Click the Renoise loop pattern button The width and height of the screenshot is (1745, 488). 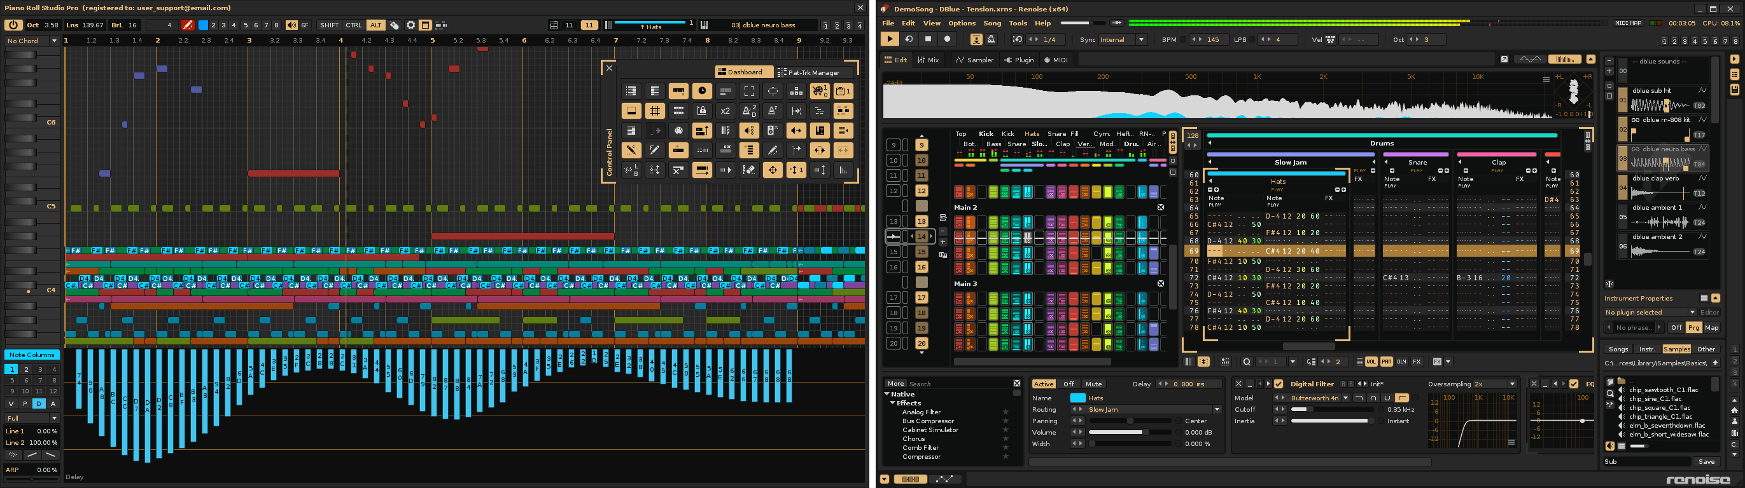tap(909, 39)
